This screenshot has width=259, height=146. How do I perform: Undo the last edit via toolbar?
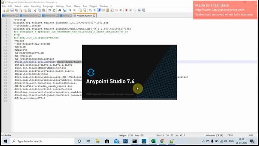[x=49, y=10]
